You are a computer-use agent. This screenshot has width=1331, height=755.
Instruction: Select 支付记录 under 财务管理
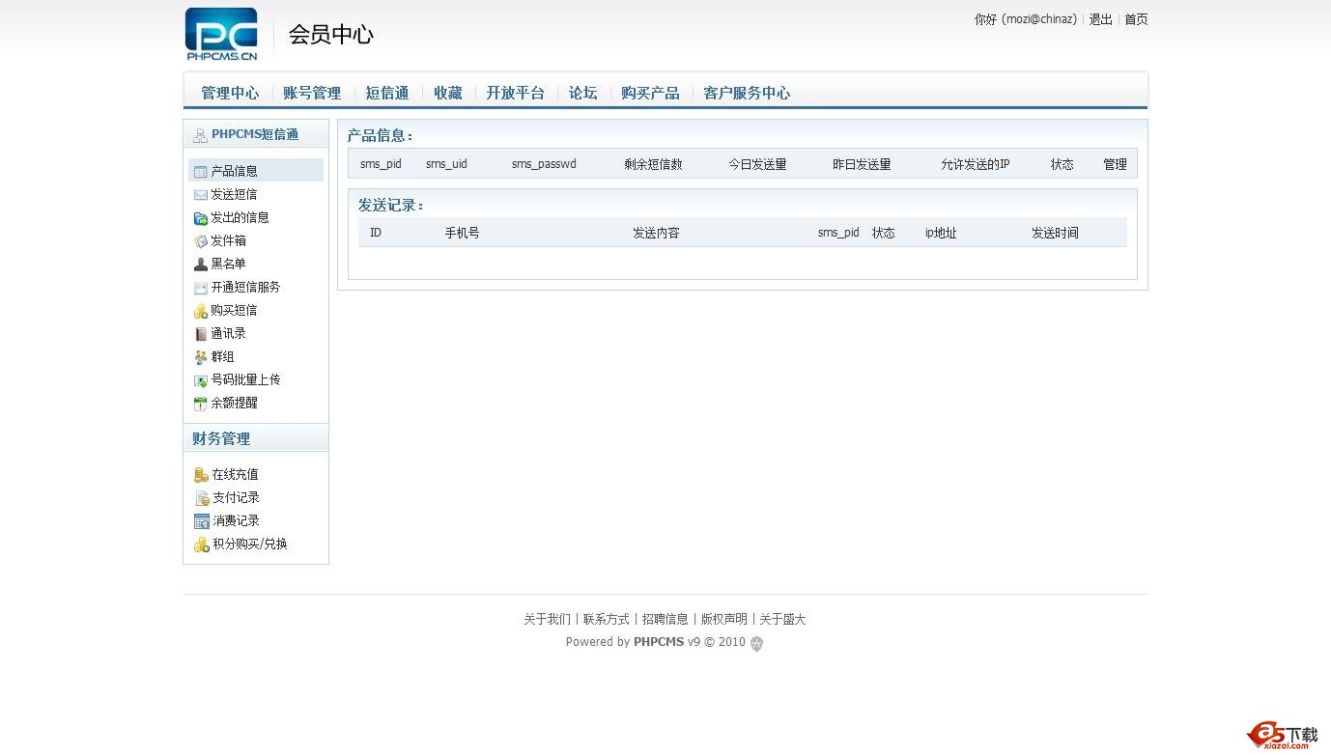coord(236,498)
